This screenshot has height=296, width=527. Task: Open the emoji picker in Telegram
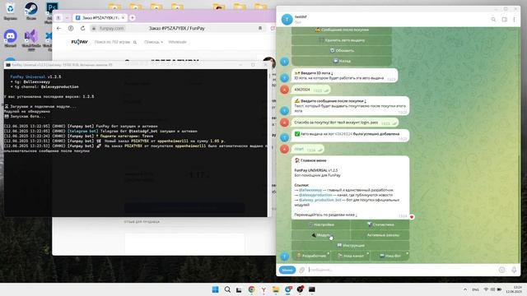pyautogui.click(x=501, y=270)
